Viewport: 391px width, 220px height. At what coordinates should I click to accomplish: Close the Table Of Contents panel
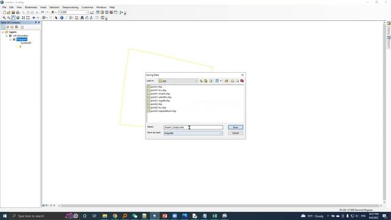tap(38, 23)
